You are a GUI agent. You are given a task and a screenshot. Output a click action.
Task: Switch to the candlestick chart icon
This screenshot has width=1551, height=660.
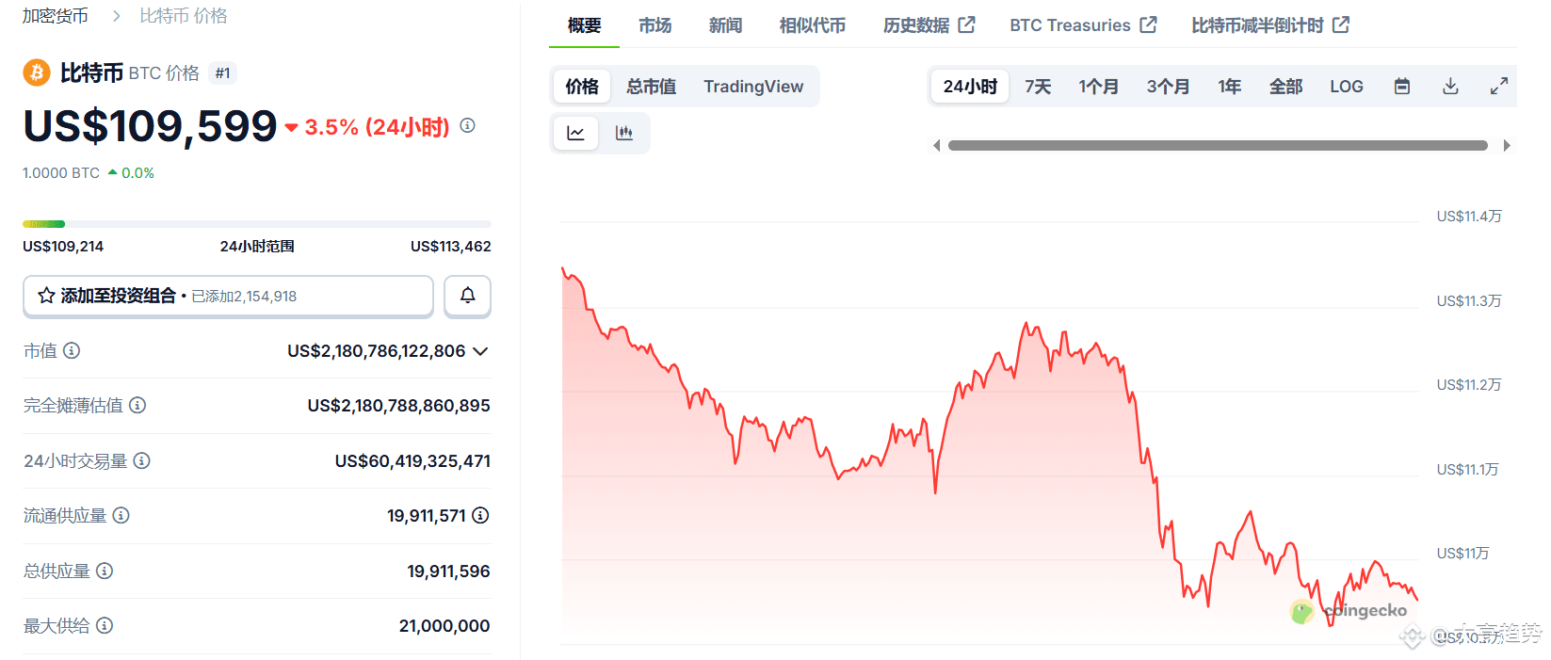[624, 133]
